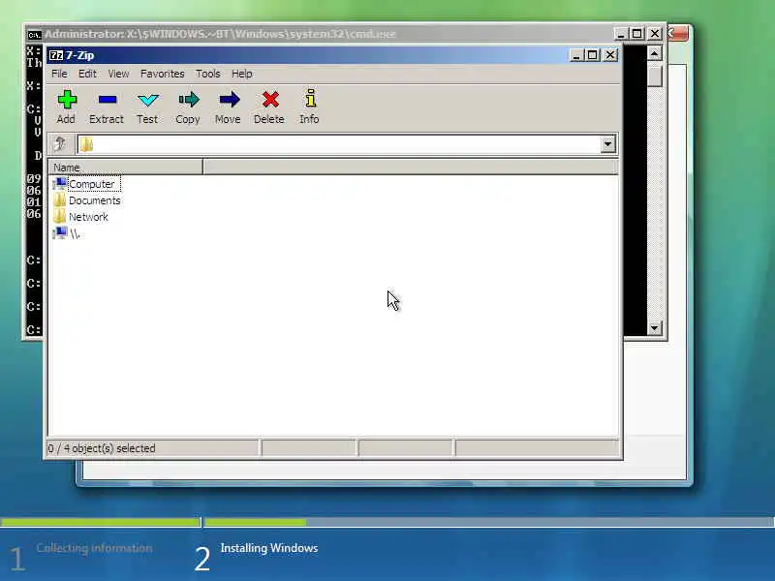Close the 7-Zip window

[610, 55]
